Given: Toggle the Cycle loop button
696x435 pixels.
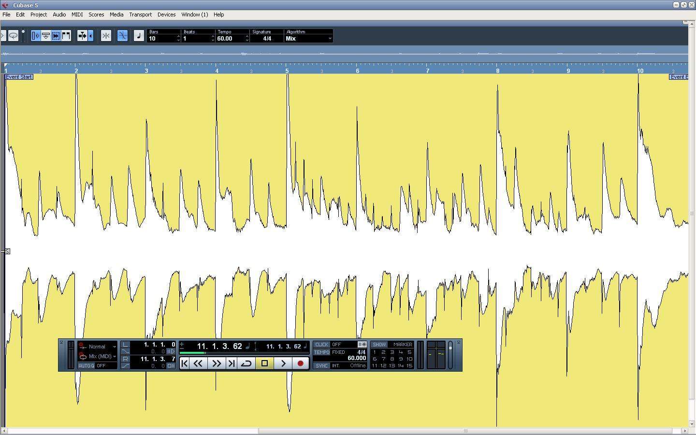Looking at the screenshot, I should pyautogui.click(x=246, y=363).
